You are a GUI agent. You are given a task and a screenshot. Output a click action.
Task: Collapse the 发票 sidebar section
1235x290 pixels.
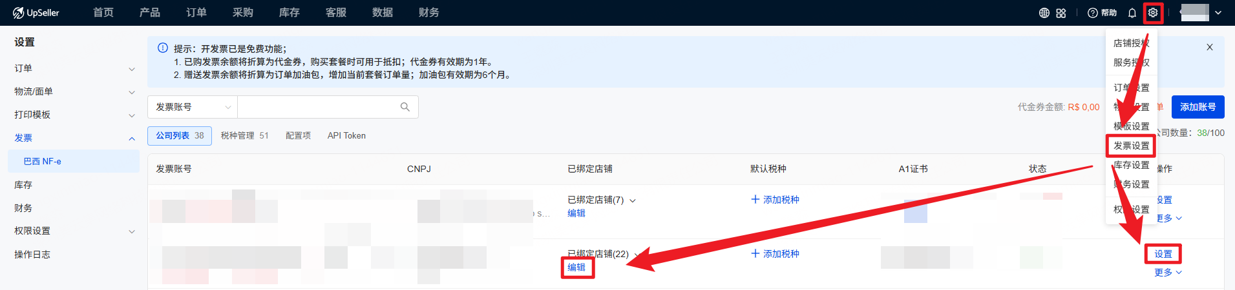coord(131,139)
